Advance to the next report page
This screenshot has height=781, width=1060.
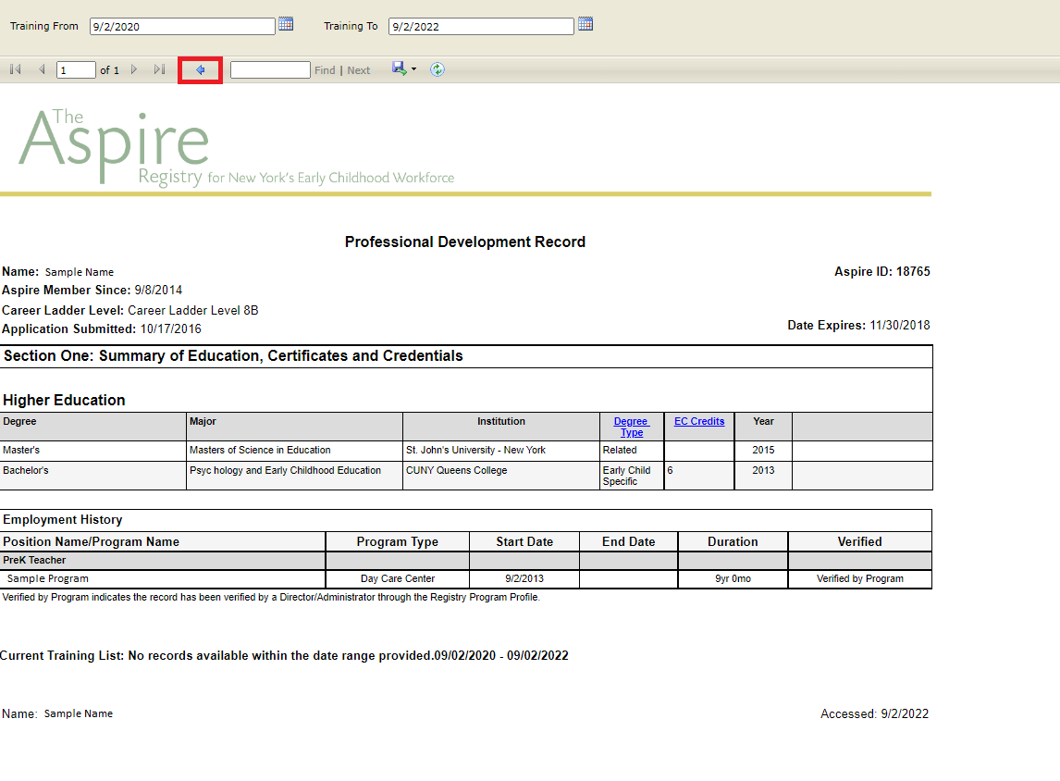[x=134, y=69]
